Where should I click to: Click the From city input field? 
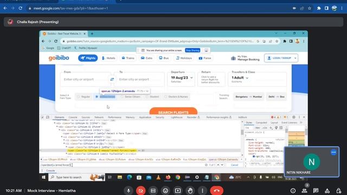[x=85, y=79]
